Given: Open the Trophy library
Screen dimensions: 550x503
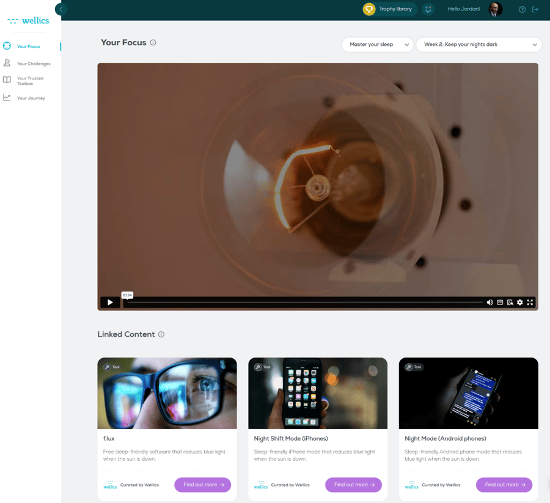Looking at the screenshot, I should click(389, 9).
